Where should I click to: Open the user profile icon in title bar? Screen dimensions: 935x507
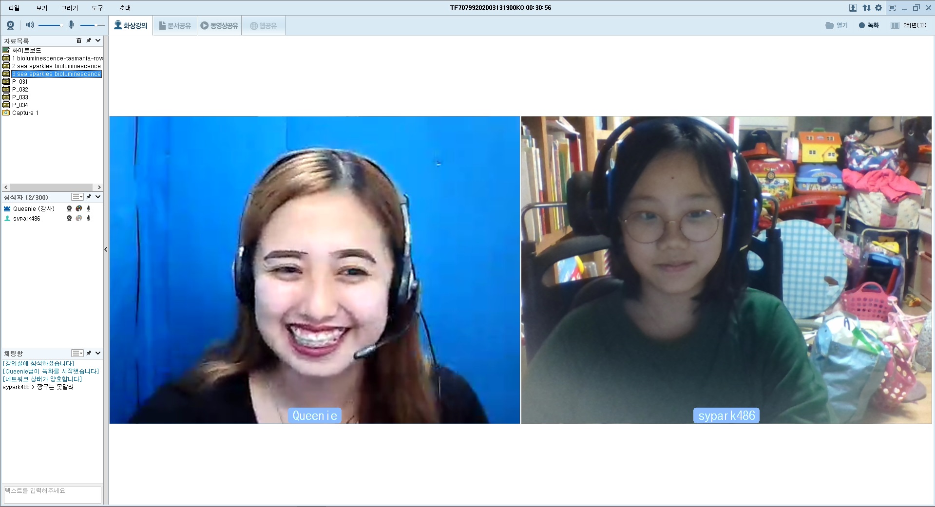[853, 8]
